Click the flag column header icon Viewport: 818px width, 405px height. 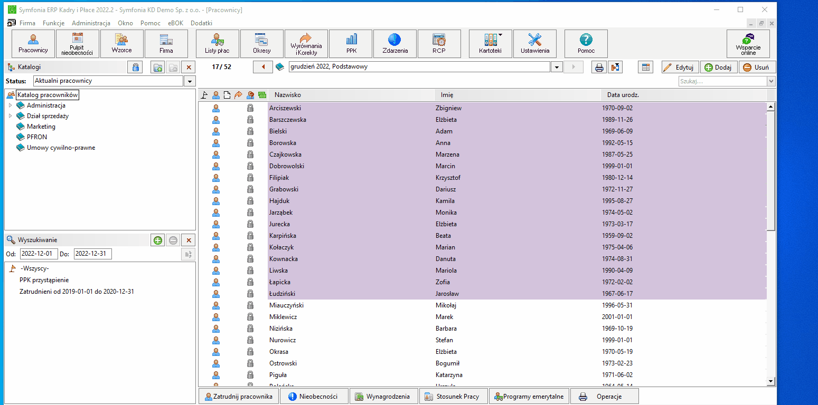point(204,95)
